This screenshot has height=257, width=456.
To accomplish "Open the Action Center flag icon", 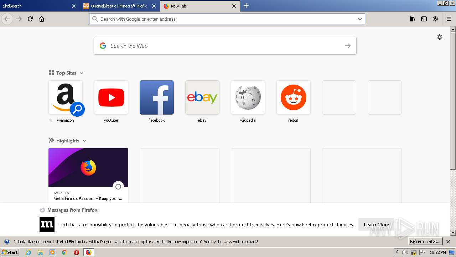I will coord(421,252).
